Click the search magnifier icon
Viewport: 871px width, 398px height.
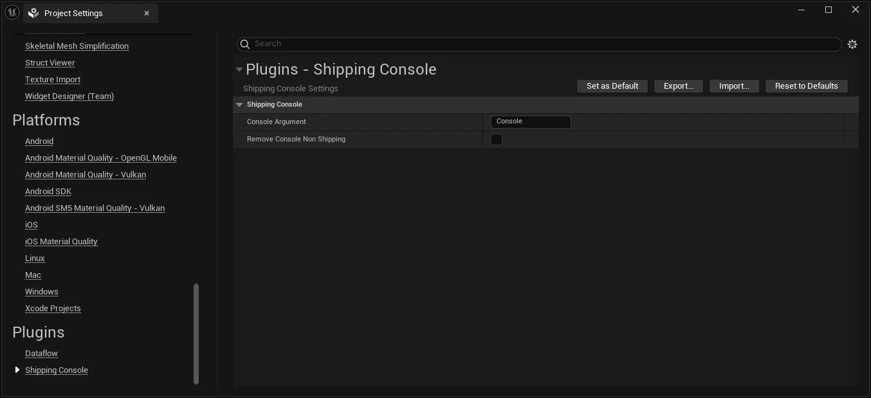point(244,44)
